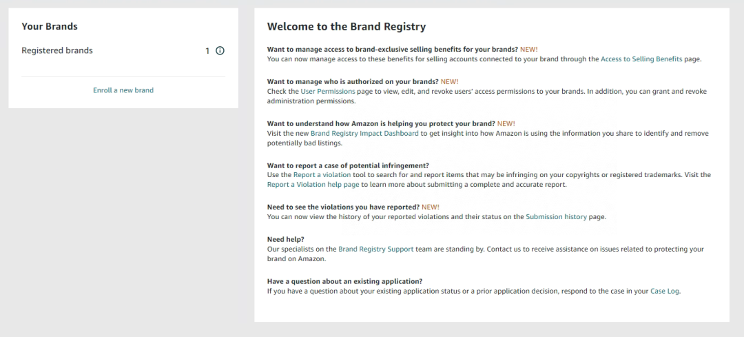This screenshot has height=337, width=744.
Task: Open the Report a violation tool link
Action: pyautogui.click(x=322, y=174)
